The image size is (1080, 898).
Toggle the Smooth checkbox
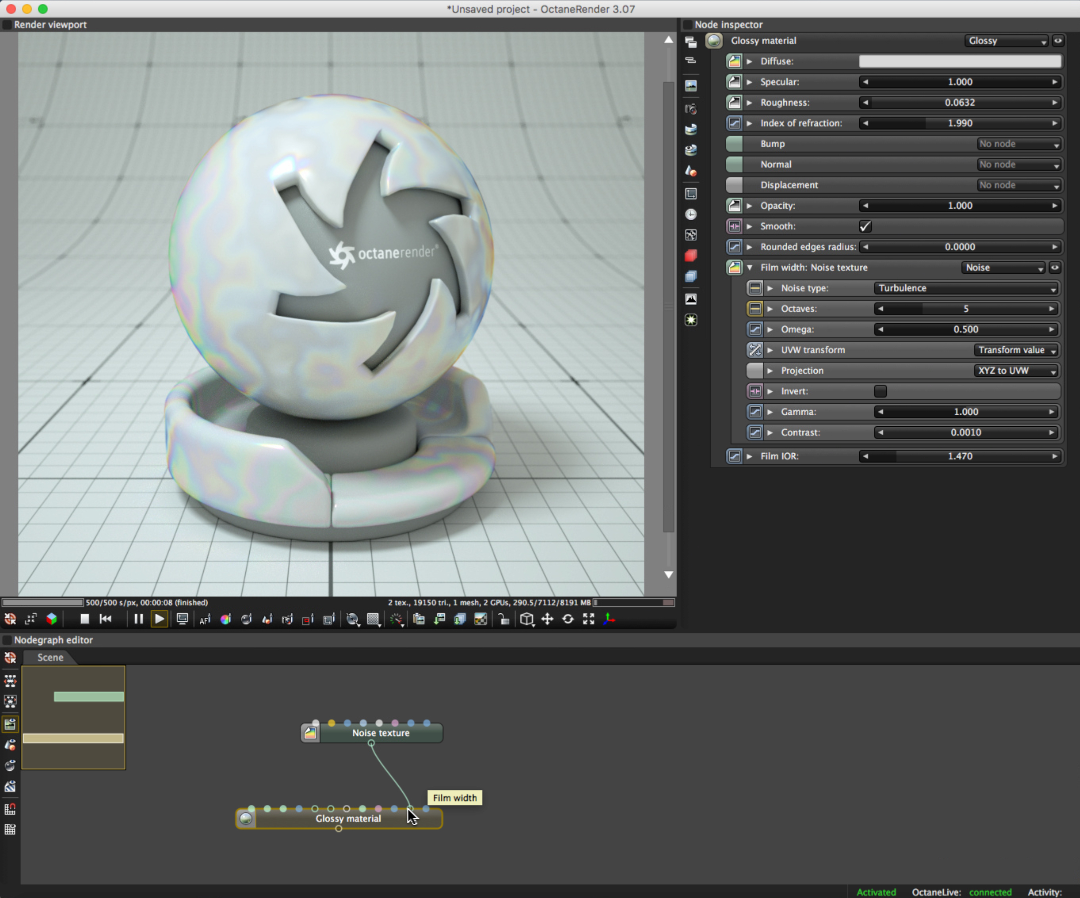click(865, 226)
